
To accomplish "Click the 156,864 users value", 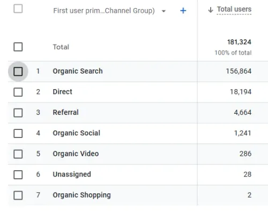I will coord(239,71).
